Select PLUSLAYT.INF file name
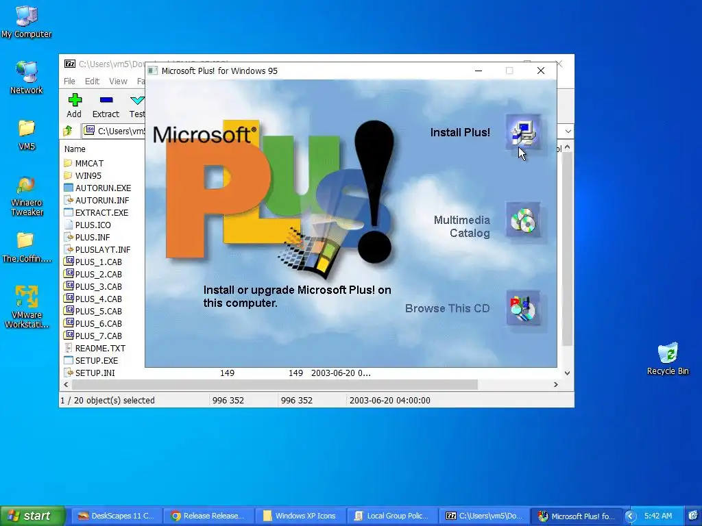The width and height of the screenshot is (702, 526). pos(103,249)
